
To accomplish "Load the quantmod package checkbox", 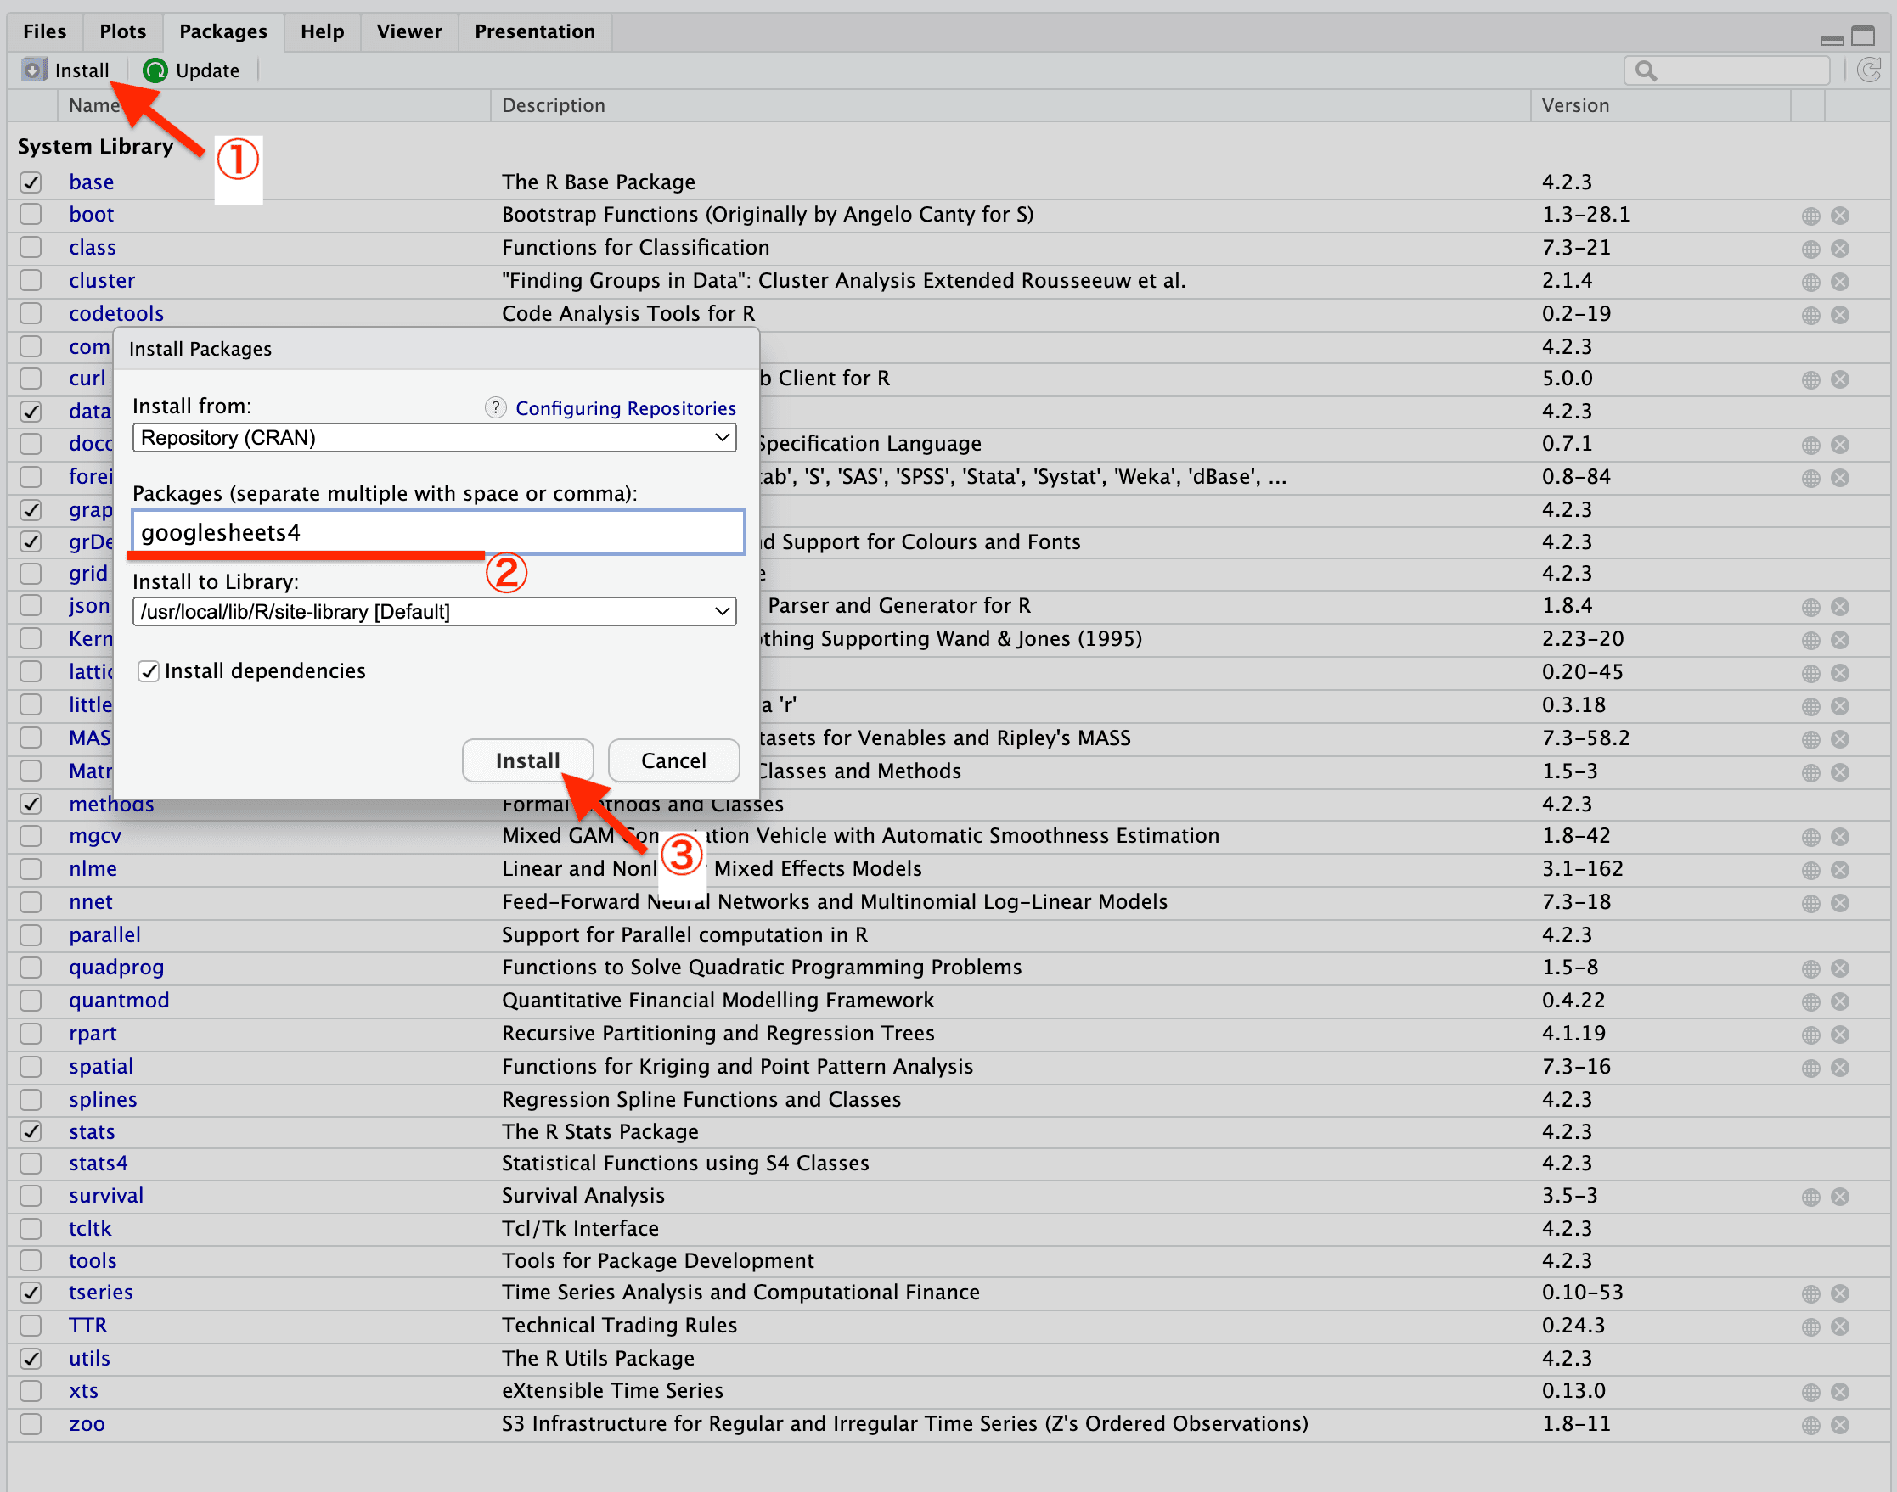I will point(31,1001).
